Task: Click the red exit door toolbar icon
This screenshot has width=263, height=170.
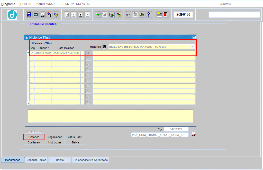Action: coord(166,15)
